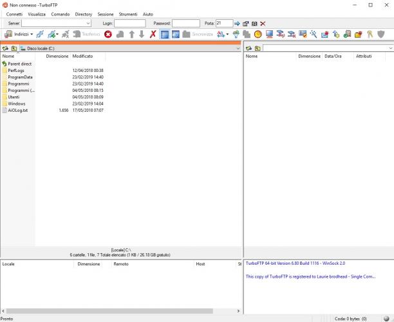Sort local files by Modificato column
The image size is (394, 322).
88,56
